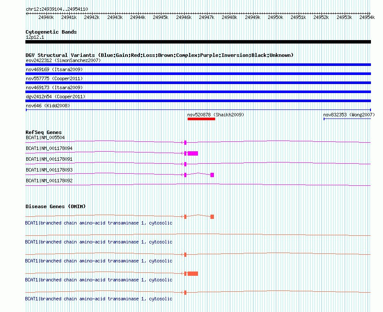
Task: Open the nsv832353 (Wong2007) variant label
Action: tap(349, 115)
